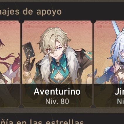The height and width of the screenshot is (124, 124).
Task: Click the 'Personajes de apoyo' section header
Action: click(x=31, y=12)
